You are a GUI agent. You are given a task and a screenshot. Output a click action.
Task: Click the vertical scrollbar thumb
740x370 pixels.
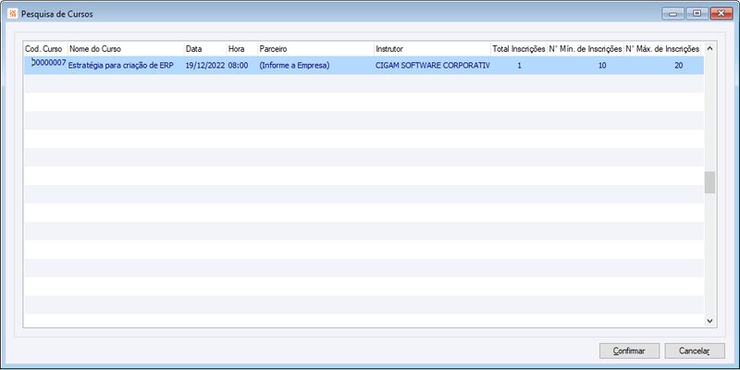coord(709,182)
